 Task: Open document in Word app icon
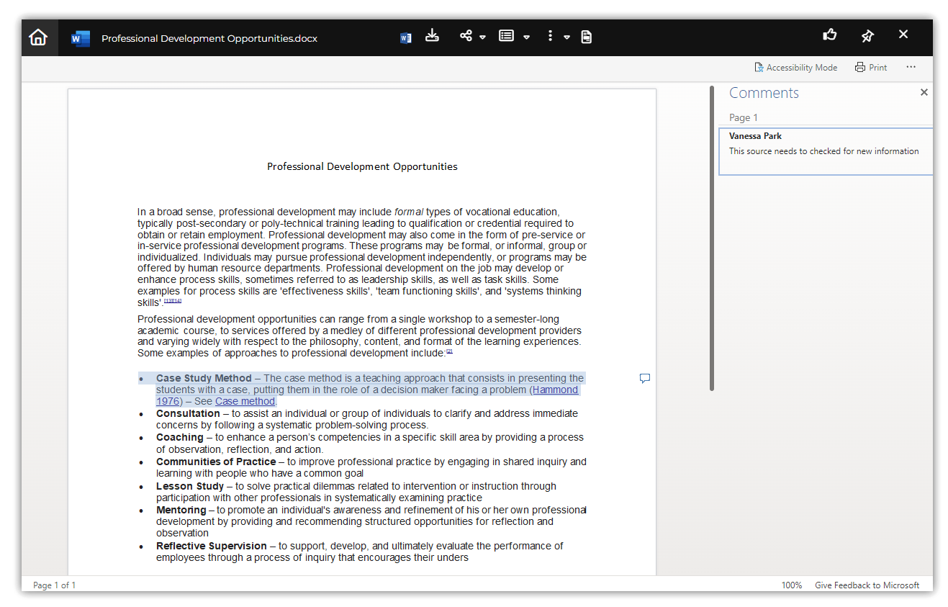point(405,37)
